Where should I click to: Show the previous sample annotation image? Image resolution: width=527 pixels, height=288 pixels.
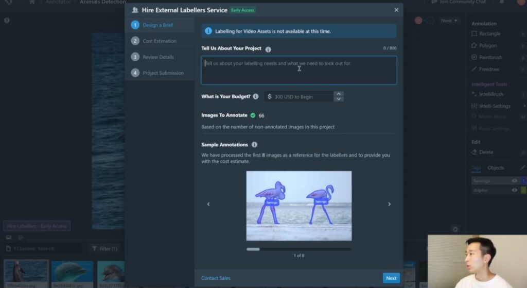[x=208, y=204]
